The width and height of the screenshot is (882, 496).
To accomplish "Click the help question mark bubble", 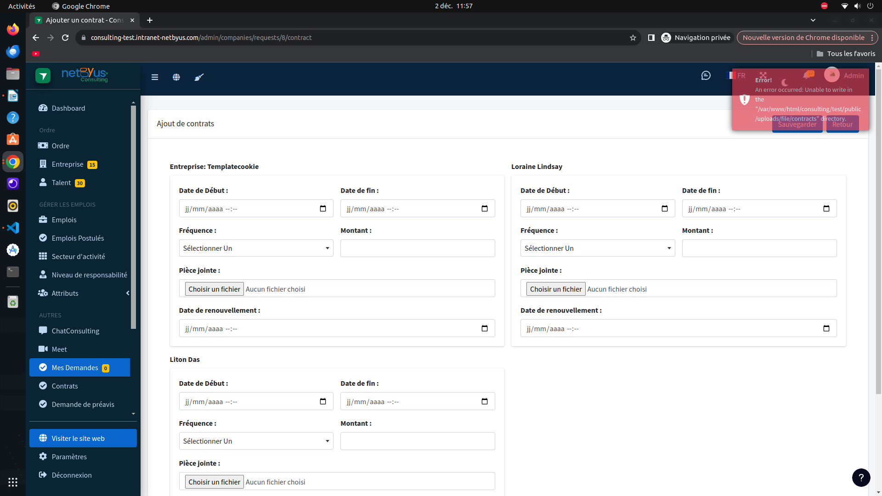I will pos(861,478).
